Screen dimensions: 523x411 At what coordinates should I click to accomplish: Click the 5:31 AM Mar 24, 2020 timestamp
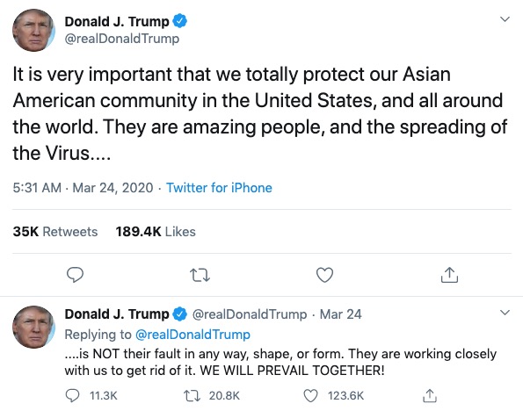click(x=83, y=188)
